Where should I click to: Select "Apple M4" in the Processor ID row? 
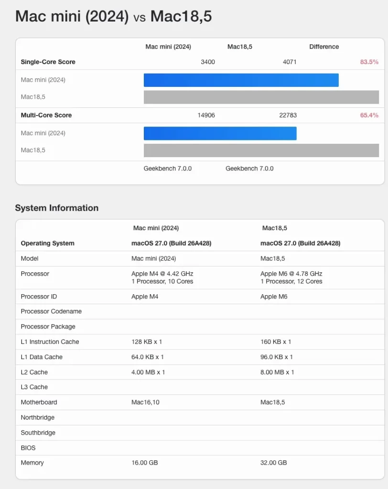(145, 297)
